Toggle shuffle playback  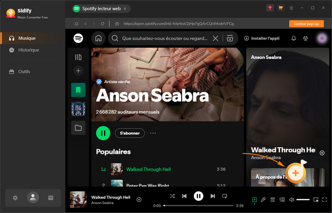click(172, 196)
